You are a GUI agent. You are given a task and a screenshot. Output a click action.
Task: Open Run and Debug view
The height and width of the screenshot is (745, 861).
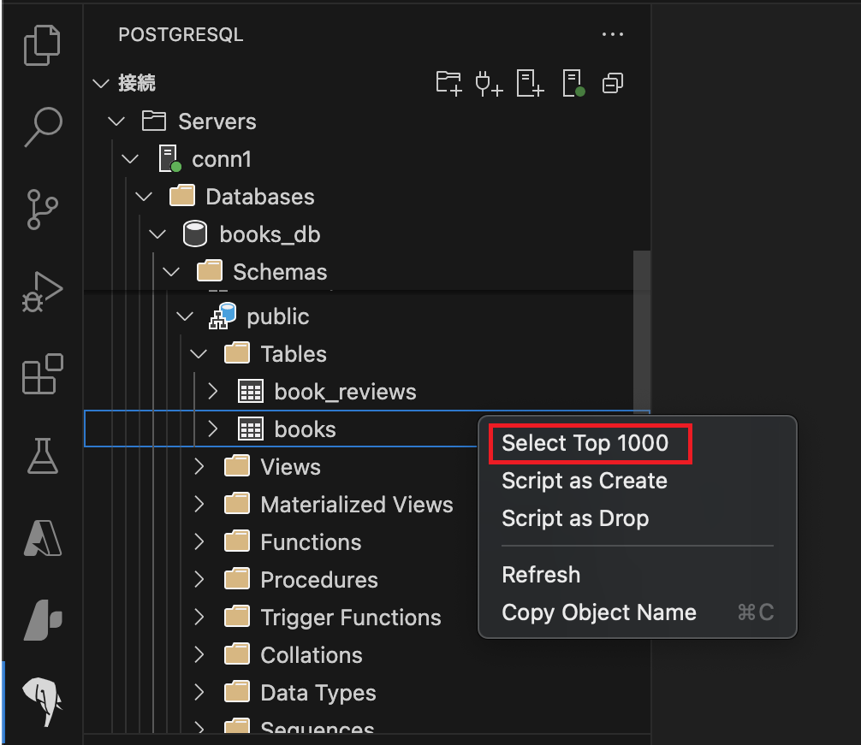[x=42, y=292]
